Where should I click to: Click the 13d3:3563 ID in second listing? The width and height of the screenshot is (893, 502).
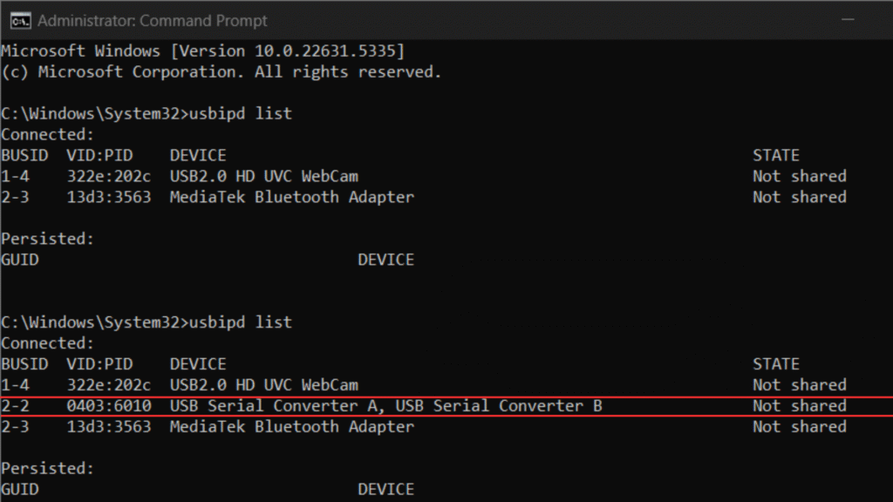click(109, 427)
